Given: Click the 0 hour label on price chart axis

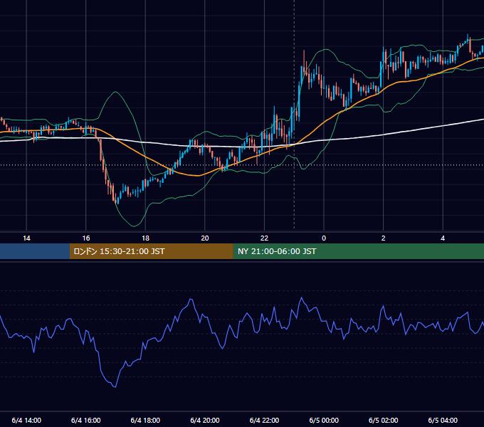Looking at the screenshot, I should click(x=324, y=238).
